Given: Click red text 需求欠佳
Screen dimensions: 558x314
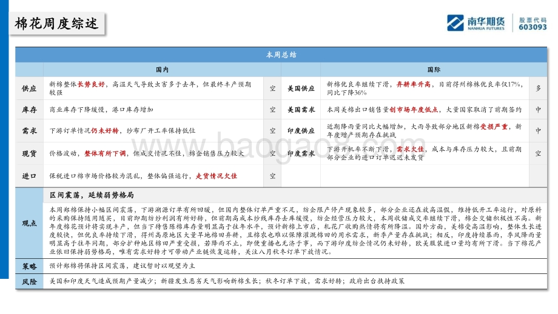Looking at the screenshot, I should (411, 149).
